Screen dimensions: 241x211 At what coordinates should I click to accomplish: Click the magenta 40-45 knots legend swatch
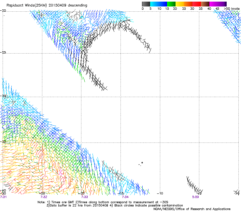[x=214, y=4]
